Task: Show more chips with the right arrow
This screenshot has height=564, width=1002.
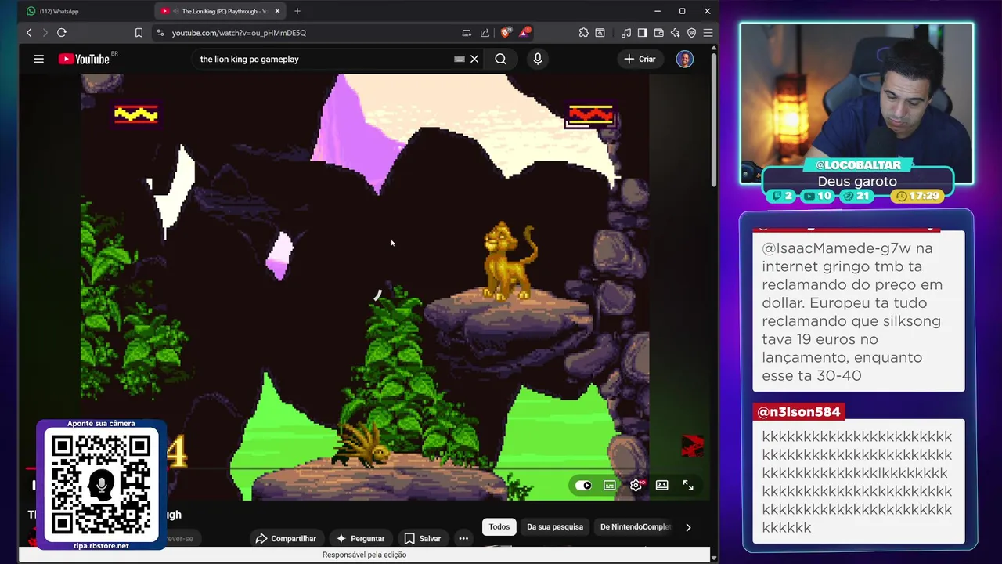Action: pos(688,527)
